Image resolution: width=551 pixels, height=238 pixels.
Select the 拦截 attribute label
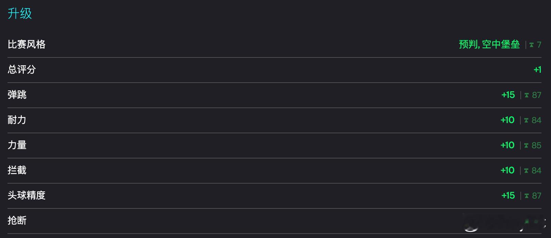(x=17, y=170)
